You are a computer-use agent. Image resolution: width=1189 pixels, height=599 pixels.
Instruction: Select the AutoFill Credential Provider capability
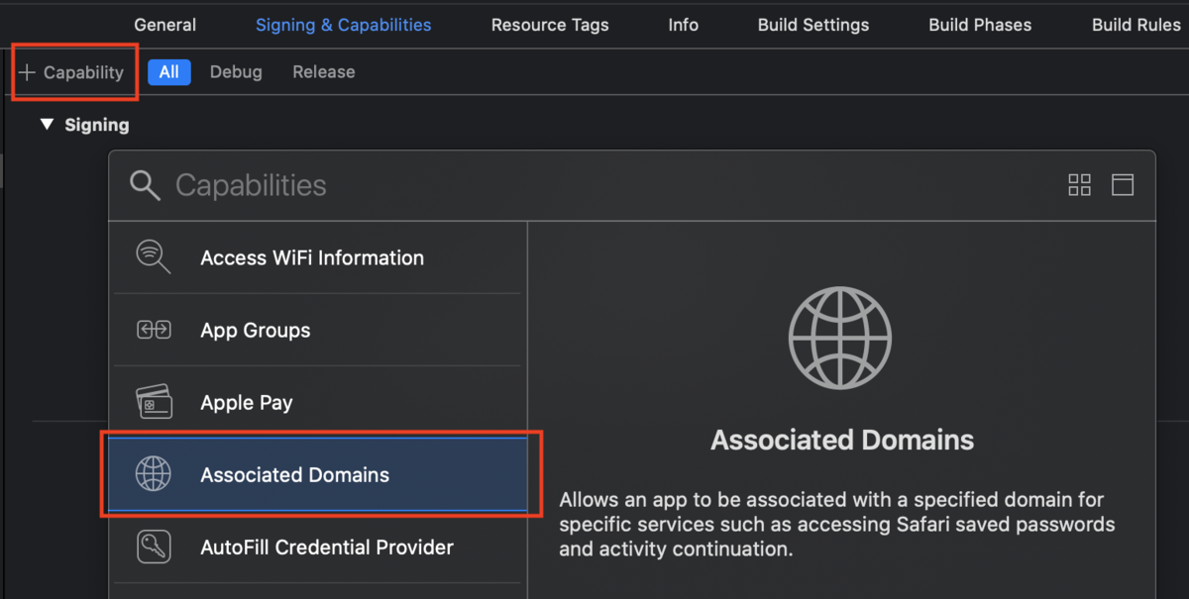(x=317, y=547)
